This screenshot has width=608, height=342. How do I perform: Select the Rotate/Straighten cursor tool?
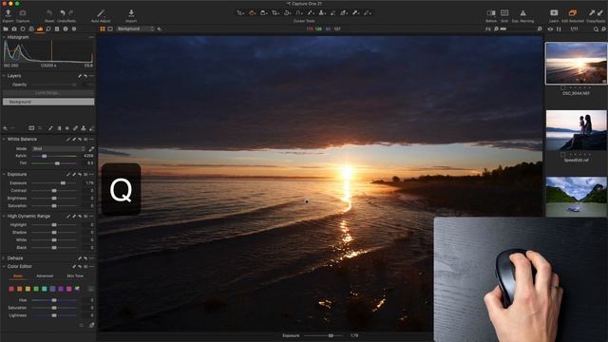point(287,12)
